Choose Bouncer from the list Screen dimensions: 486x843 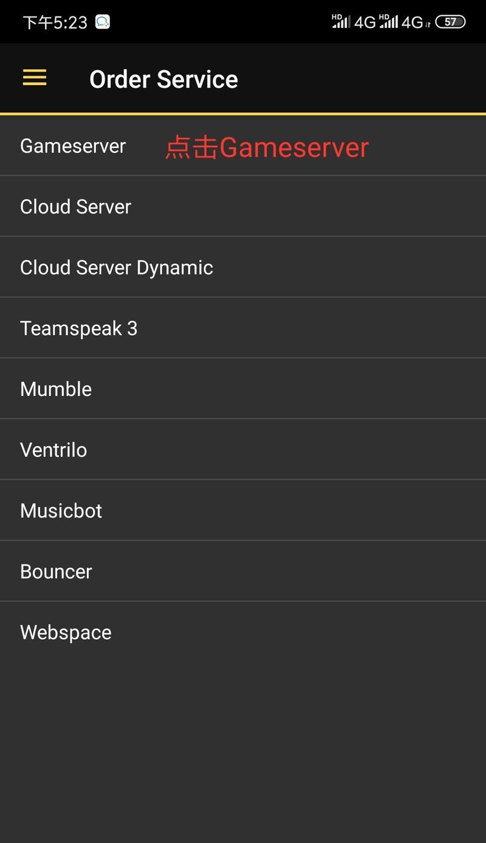click(243, 572)
